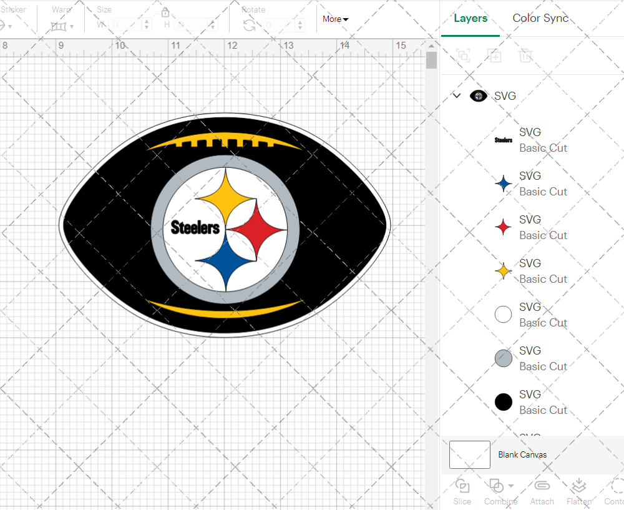Click the Blank Canvas thumbnail
This screenshot has width=624, height=510.
click(469, 454)
